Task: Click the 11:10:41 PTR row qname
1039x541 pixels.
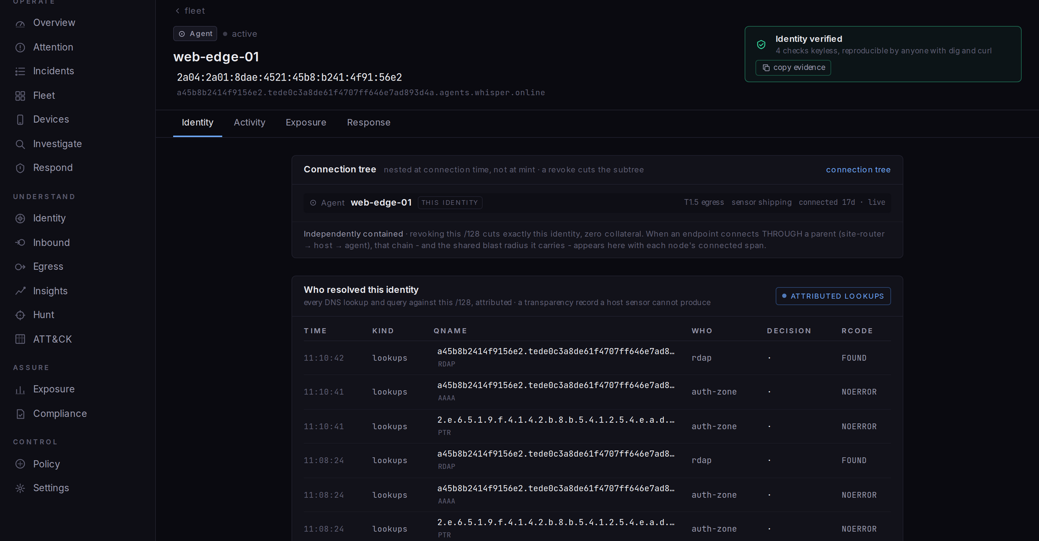Action: coord(556,420)
